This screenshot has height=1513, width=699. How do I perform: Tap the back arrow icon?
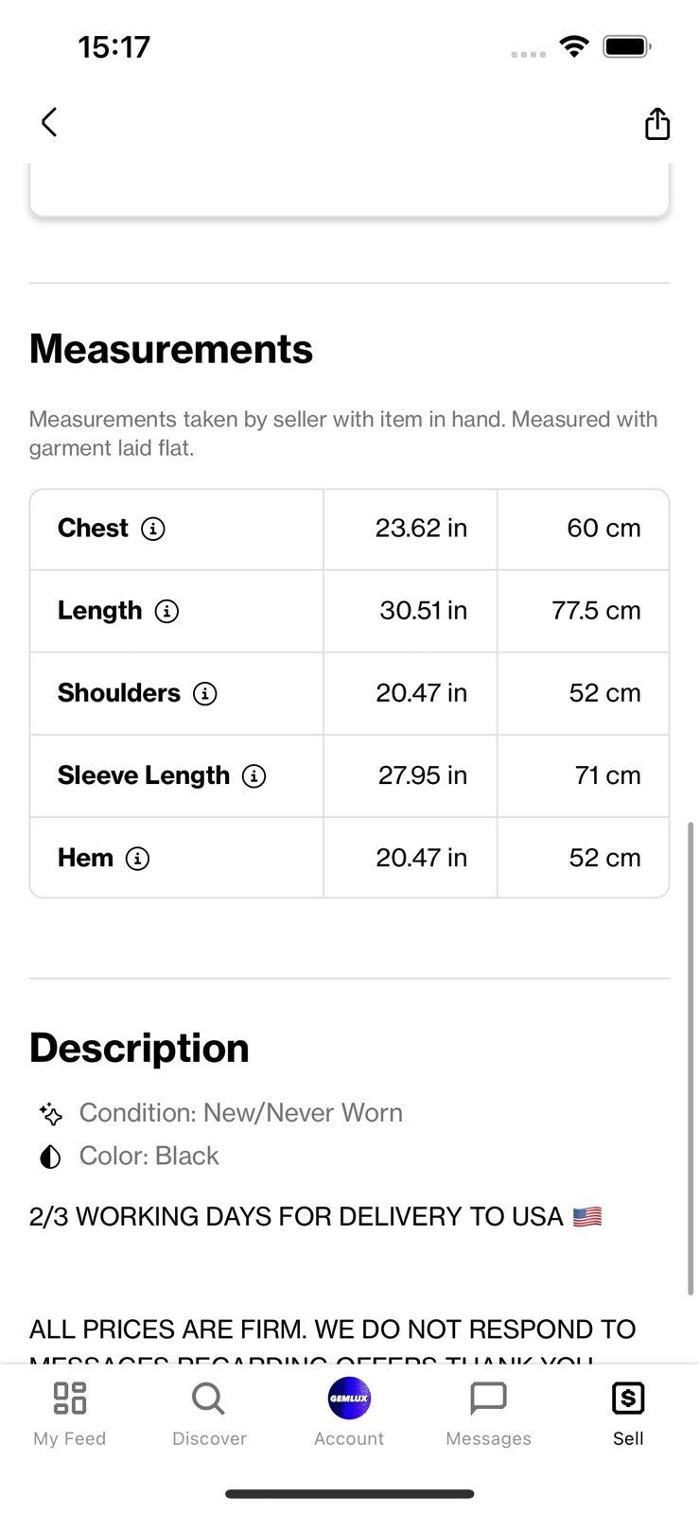click(x=49, y=122)
